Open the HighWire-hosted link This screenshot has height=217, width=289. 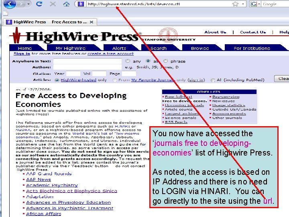coord(78,80)
